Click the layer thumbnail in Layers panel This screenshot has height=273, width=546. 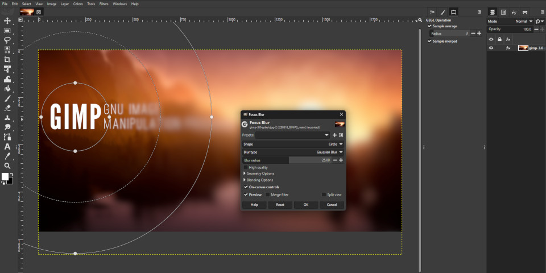[523, 48]
